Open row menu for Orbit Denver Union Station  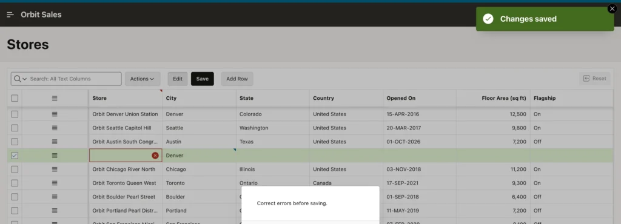click(x=55, y=114)
